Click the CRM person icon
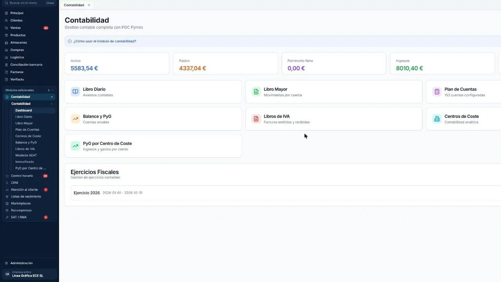This screenshot has width=501, height=282. [7, 183]
